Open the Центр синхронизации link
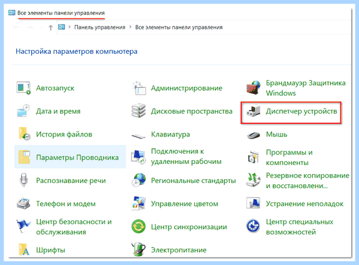 pyautogui.click(x=189, y=227)
